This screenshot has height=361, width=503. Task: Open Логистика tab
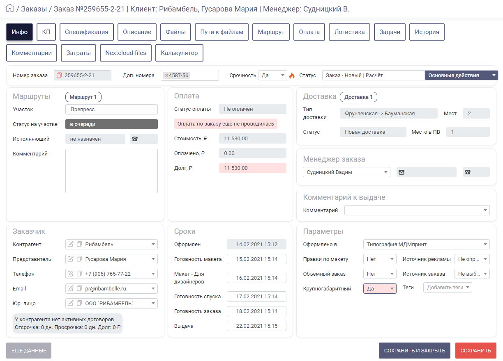(x=350, y=32)
